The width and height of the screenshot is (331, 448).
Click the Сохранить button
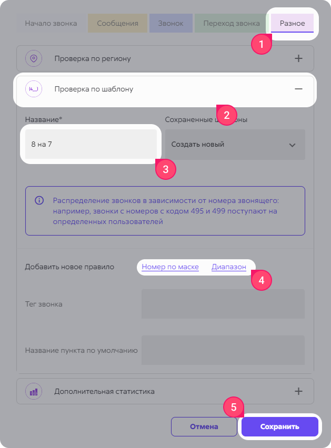[x=279, y=426]
